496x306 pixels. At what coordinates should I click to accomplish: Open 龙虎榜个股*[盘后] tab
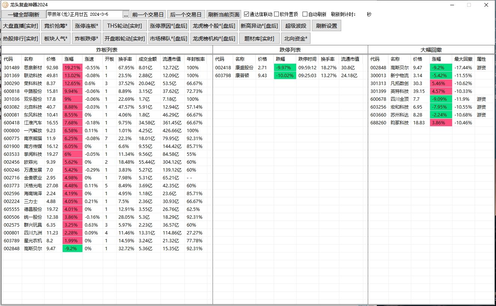214,26
